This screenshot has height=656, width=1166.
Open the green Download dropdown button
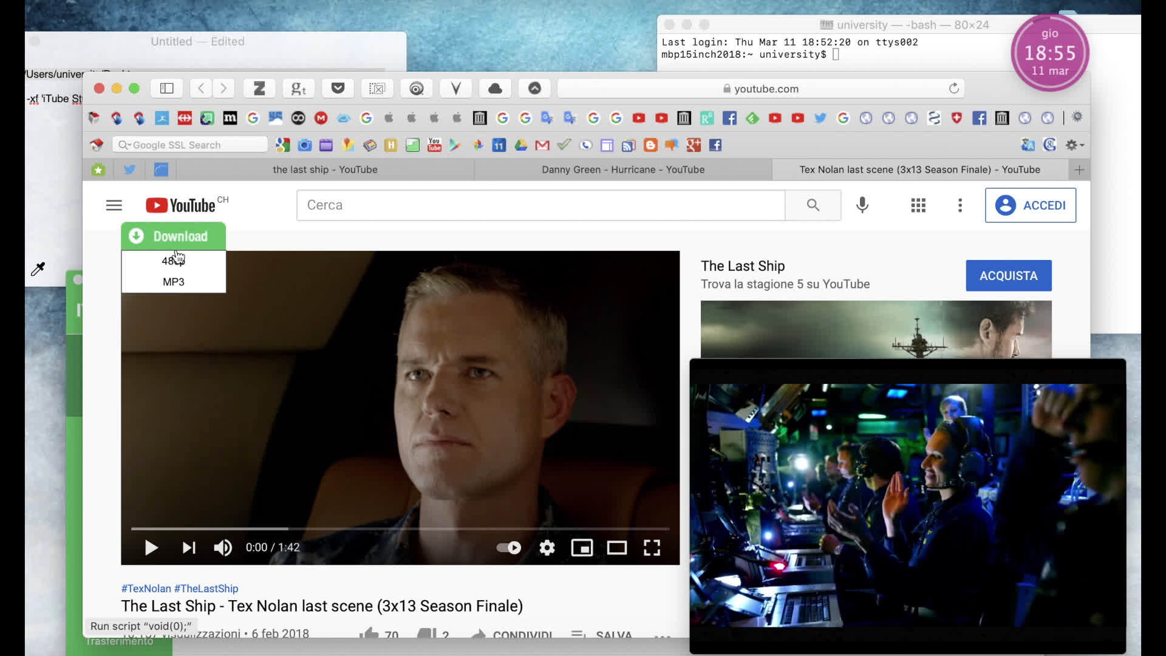[x=174, y=236]
